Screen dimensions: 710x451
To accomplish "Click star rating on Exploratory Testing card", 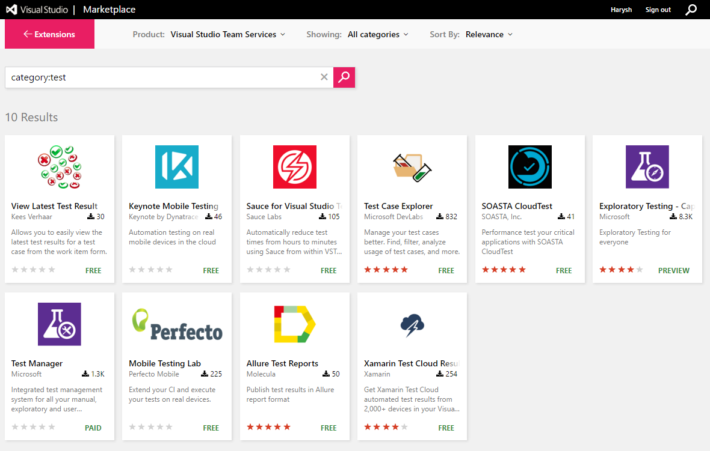I will click(x=621, y=270).
